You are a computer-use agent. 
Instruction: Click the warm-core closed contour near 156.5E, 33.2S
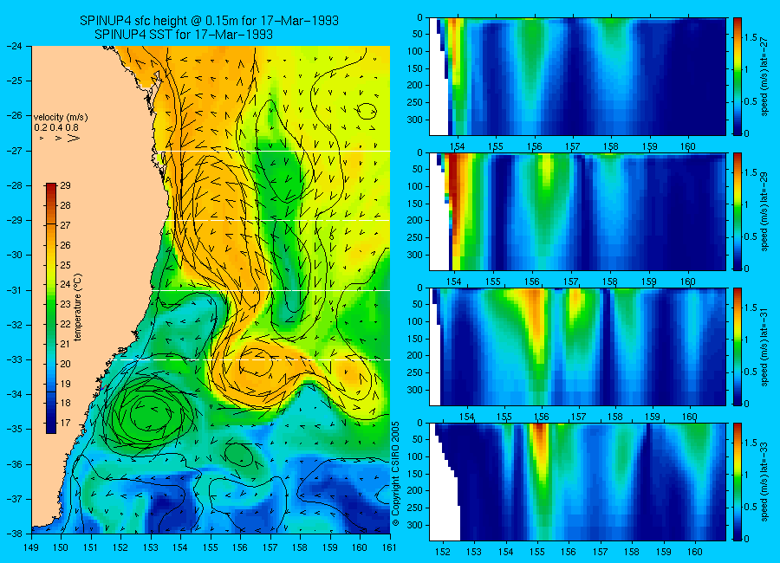click(x=256, y=364)
